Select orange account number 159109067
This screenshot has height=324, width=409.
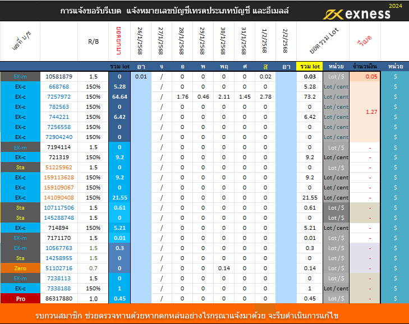(x=59, y=187)
